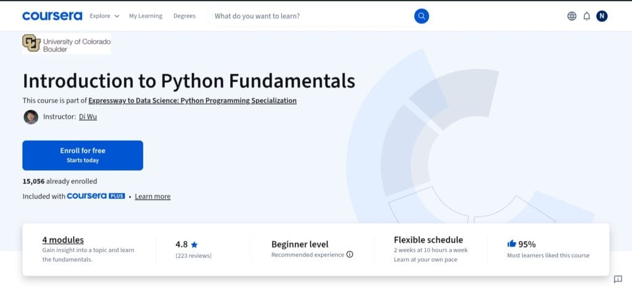
Task: Click the Enroll for free button
Action: click(x=83, y=156)
